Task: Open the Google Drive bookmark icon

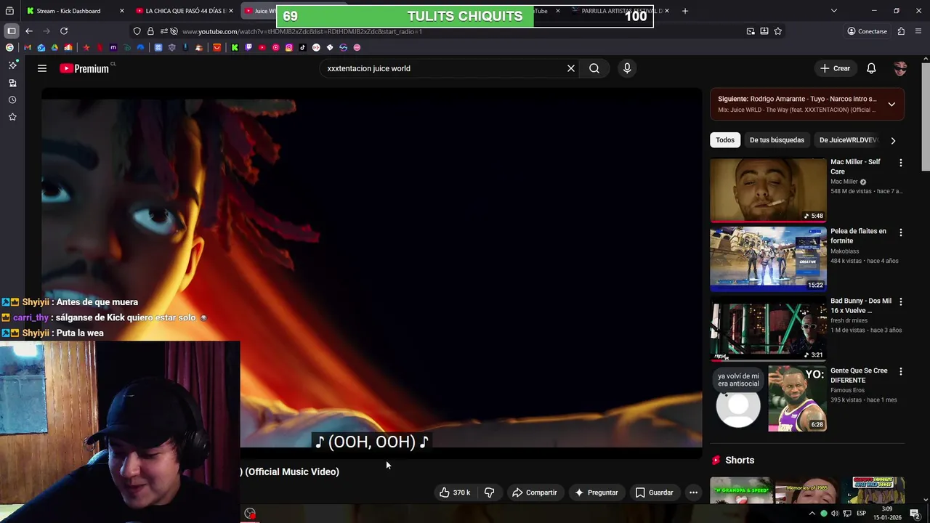Action: [54, 47]
